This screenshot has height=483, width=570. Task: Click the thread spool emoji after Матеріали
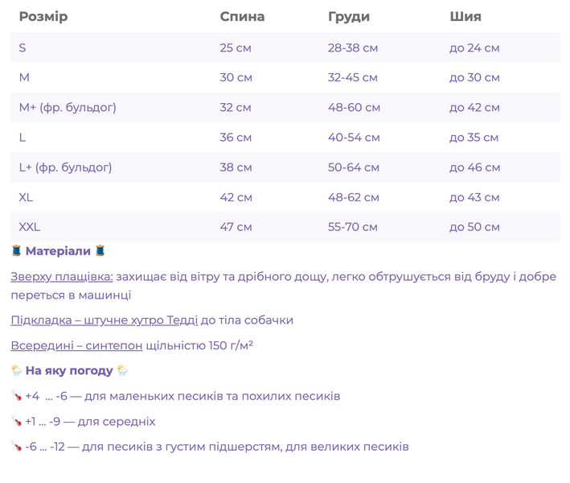coord(100,251)
